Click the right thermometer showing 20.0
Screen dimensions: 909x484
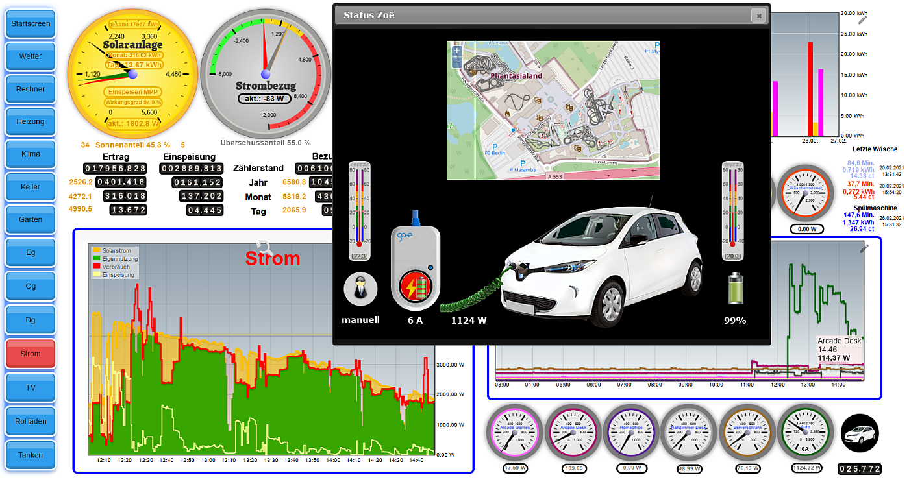point(733,210)
